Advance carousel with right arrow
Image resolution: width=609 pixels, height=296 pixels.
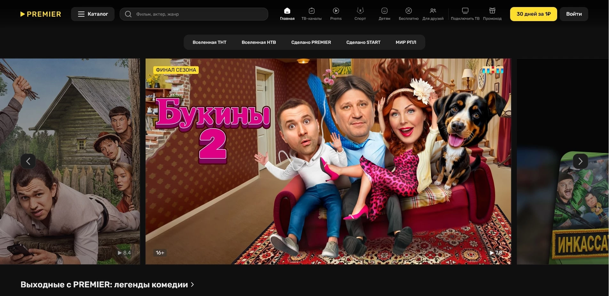coord(580,161)
